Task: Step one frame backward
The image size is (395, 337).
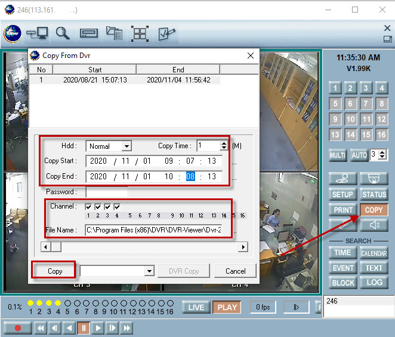Action: click(x=55, y=328)
